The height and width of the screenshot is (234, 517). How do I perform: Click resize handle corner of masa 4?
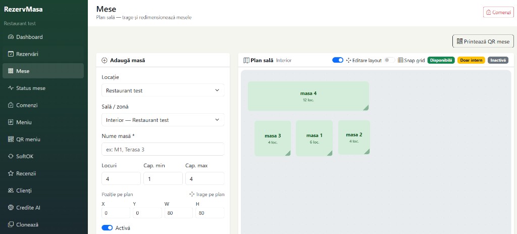[x=366, y=108]
